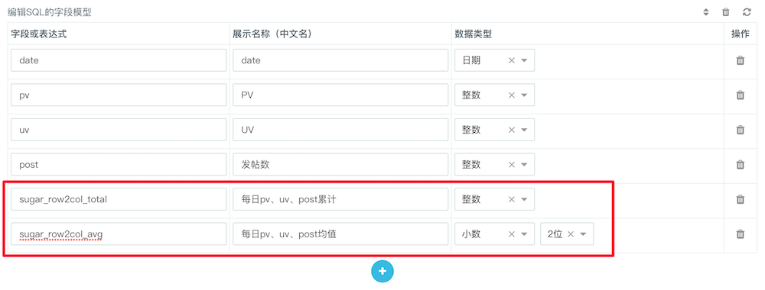Remove the sugar_row2col_total row
Image resolution: width=765 pixels, height=290 pixels.
point(740,199)
